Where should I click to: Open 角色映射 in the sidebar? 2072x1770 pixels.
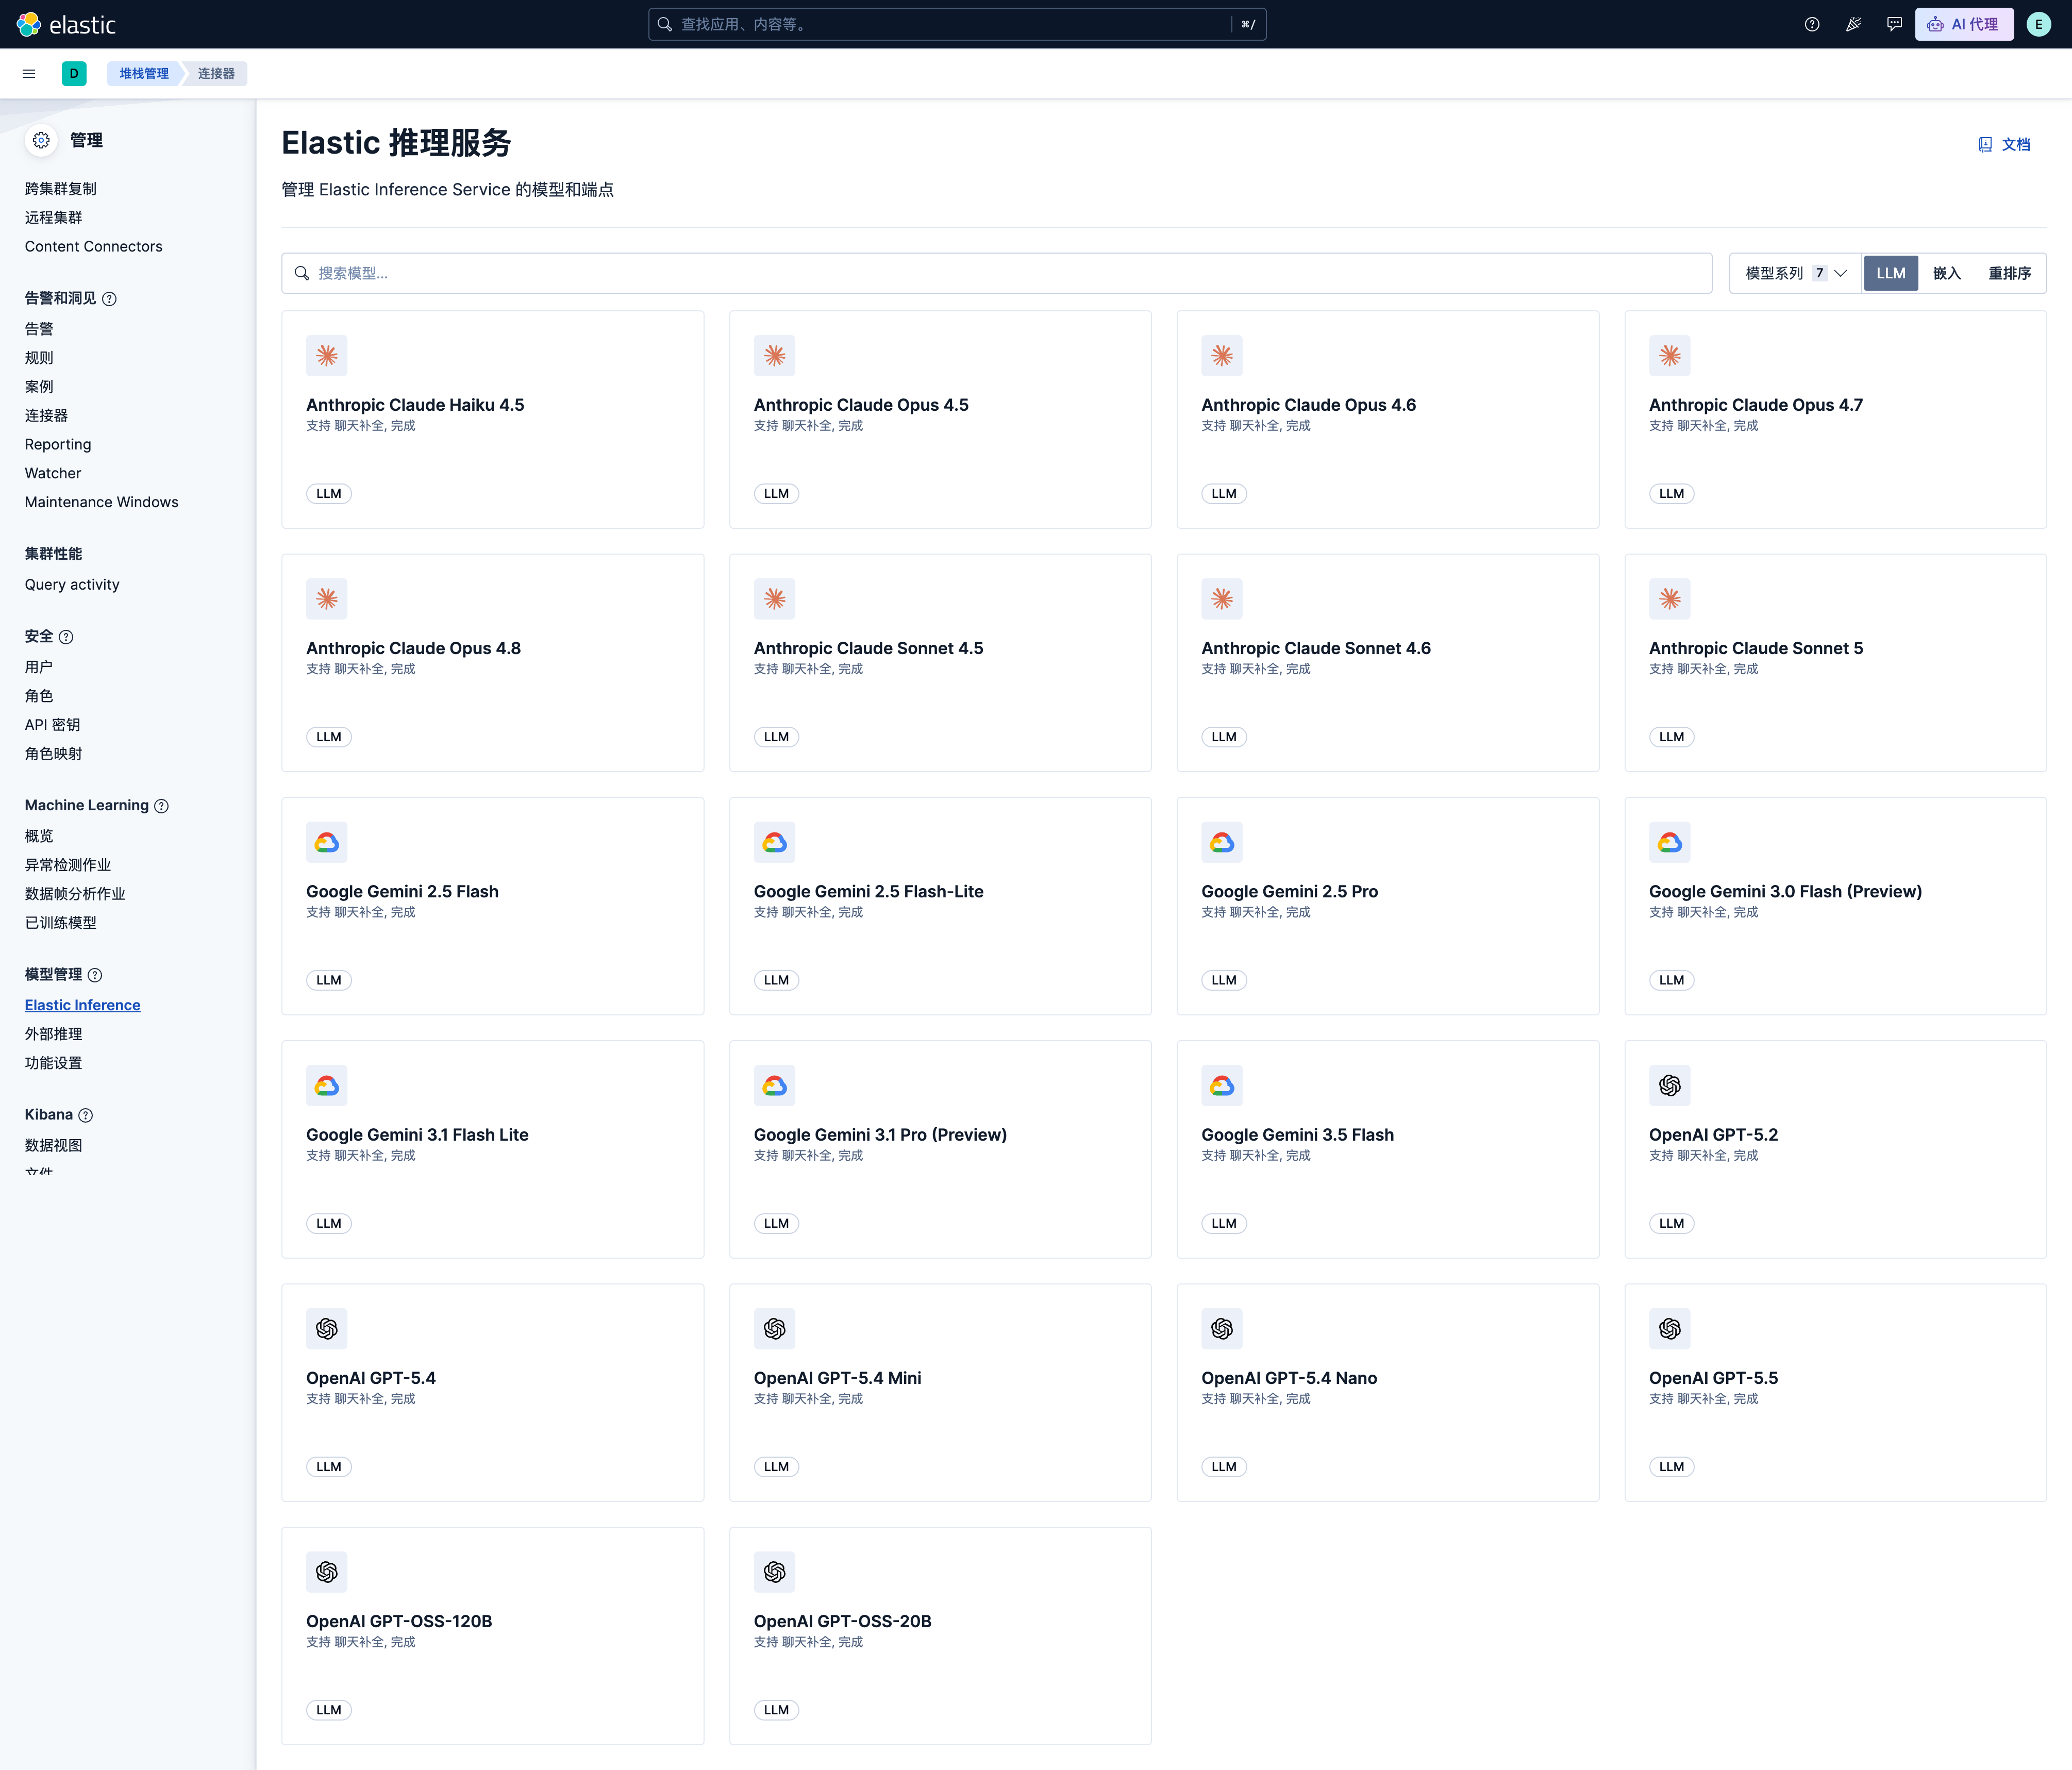click(x=53, y=753)
